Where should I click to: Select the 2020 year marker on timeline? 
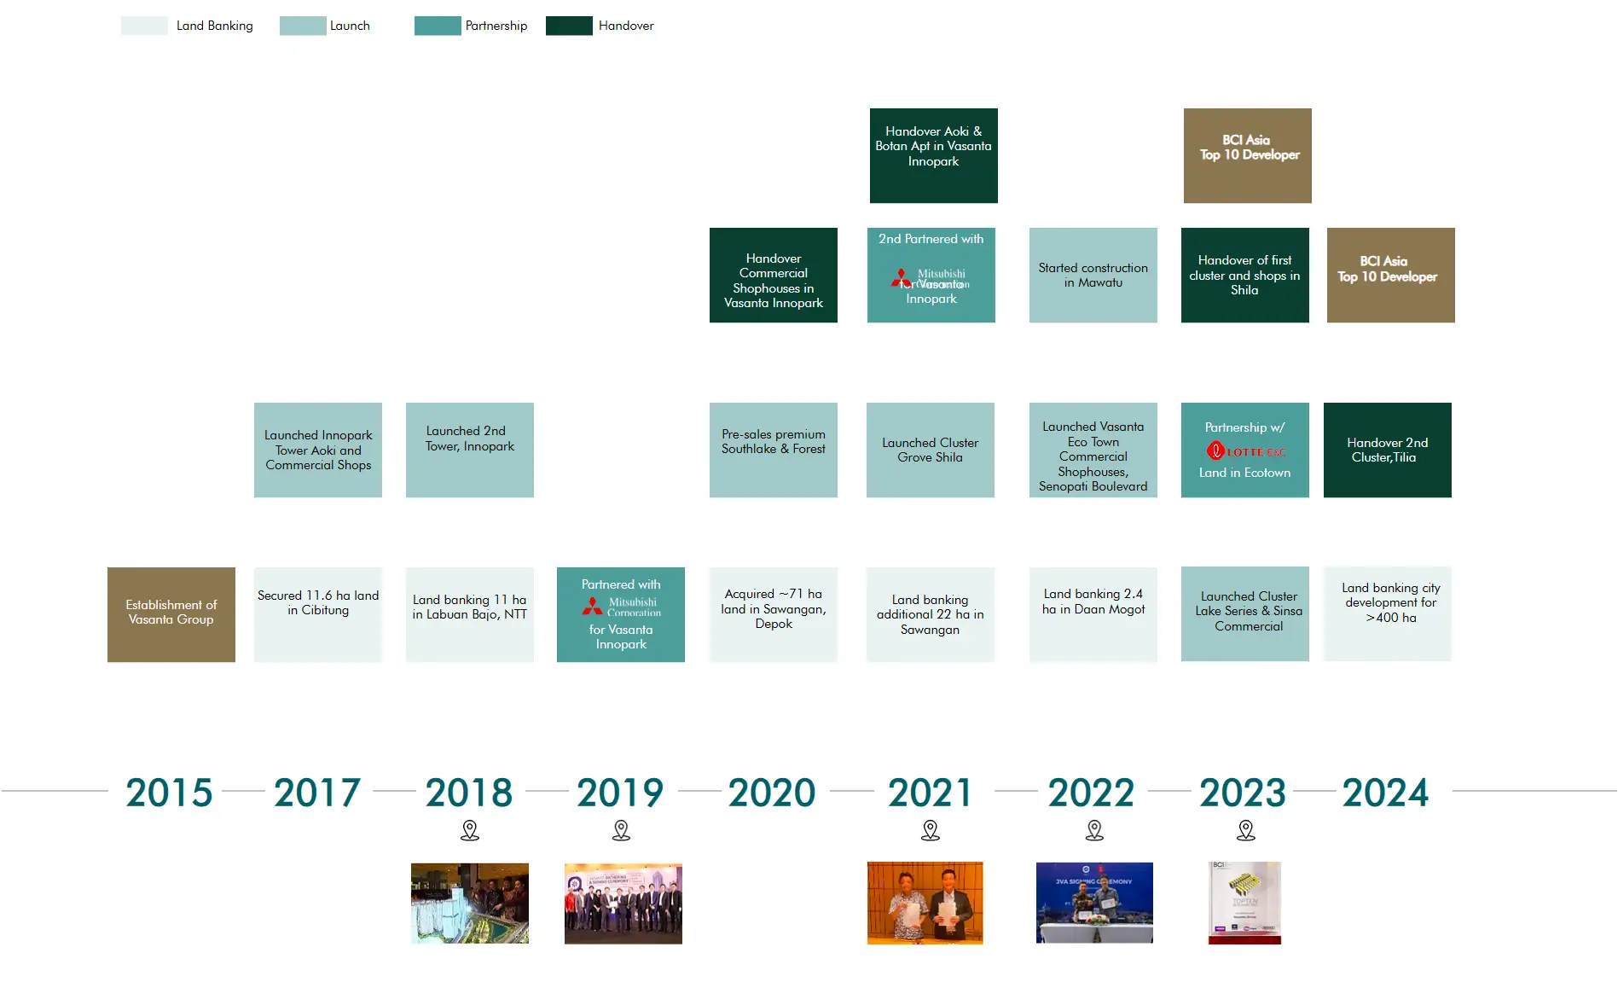coord(772,793)
